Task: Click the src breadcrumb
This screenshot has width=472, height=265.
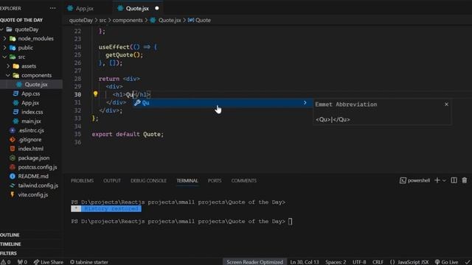Action: point(103,20)
